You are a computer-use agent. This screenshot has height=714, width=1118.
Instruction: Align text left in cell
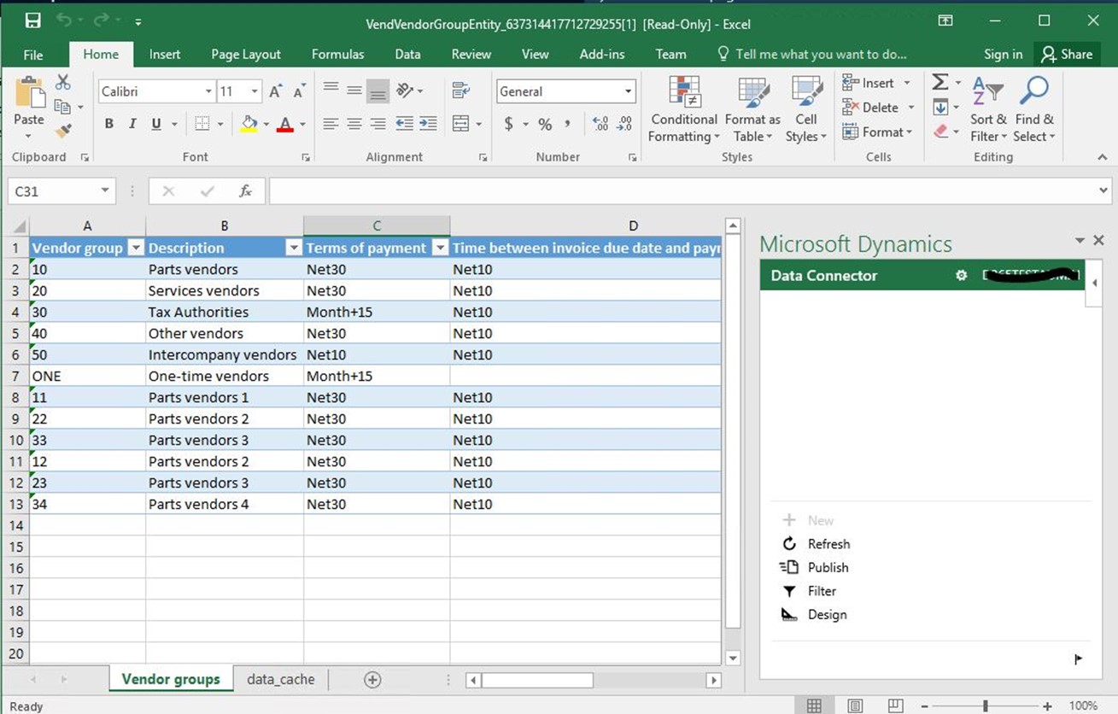[x=331, y=124]
